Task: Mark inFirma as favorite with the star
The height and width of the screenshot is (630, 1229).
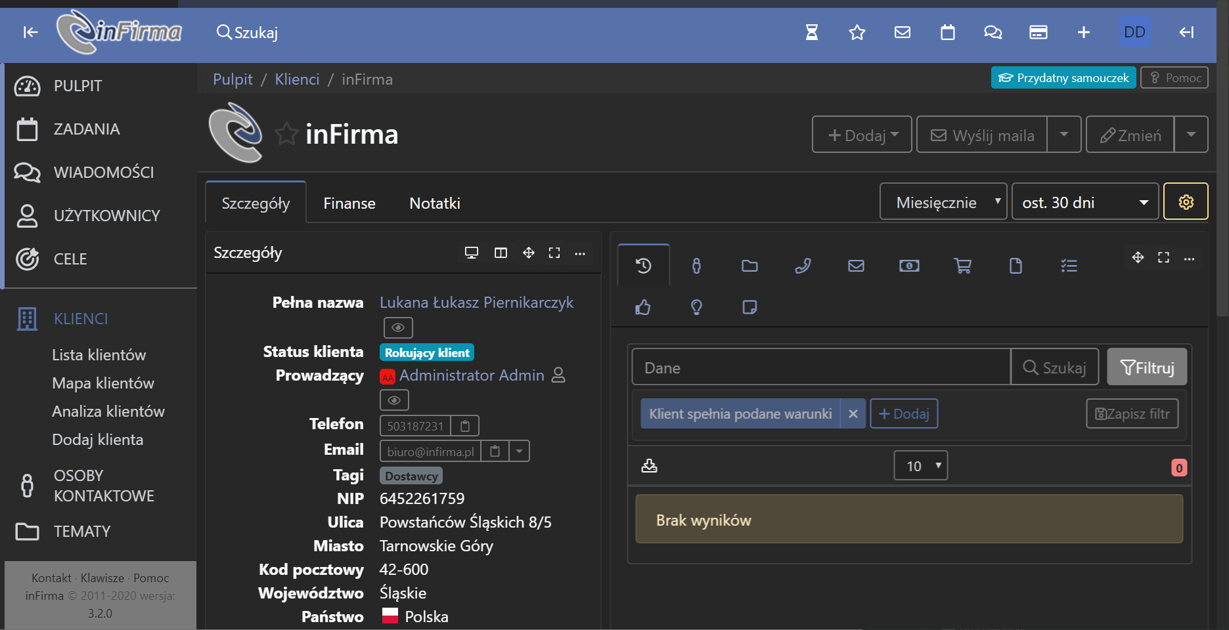Action: [286, 134]
